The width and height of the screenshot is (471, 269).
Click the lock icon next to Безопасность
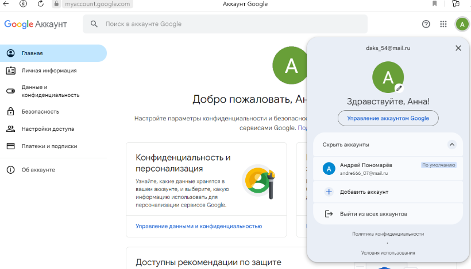point(10,111)
